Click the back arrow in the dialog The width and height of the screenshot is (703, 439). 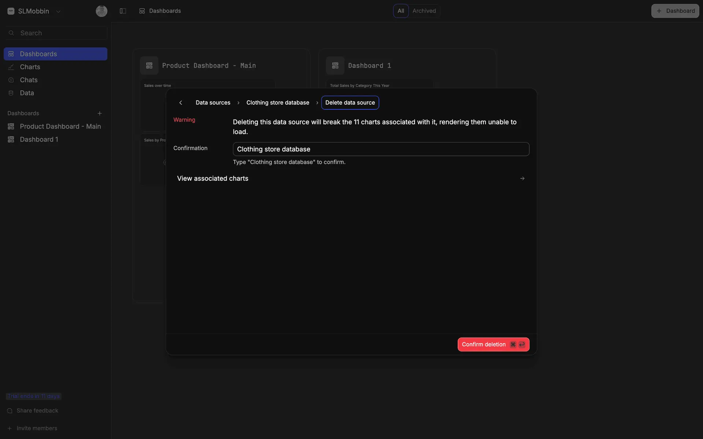pyautogui.click(x=181, y=103)
